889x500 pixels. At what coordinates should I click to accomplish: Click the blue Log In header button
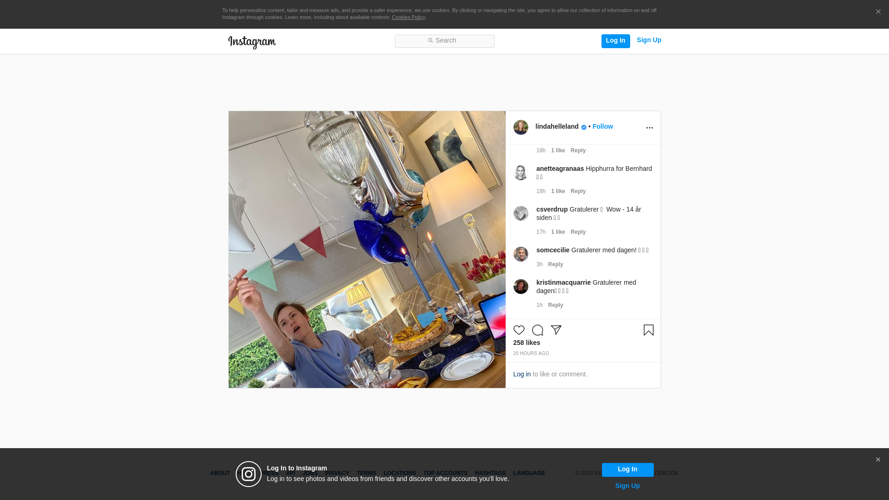[615, 41]
